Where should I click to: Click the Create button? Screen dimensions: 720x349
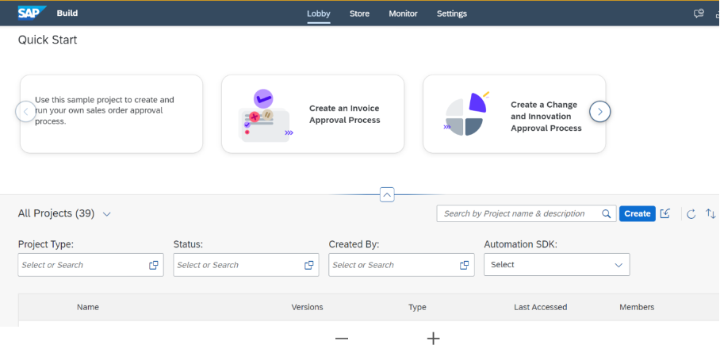coord(638,213)
